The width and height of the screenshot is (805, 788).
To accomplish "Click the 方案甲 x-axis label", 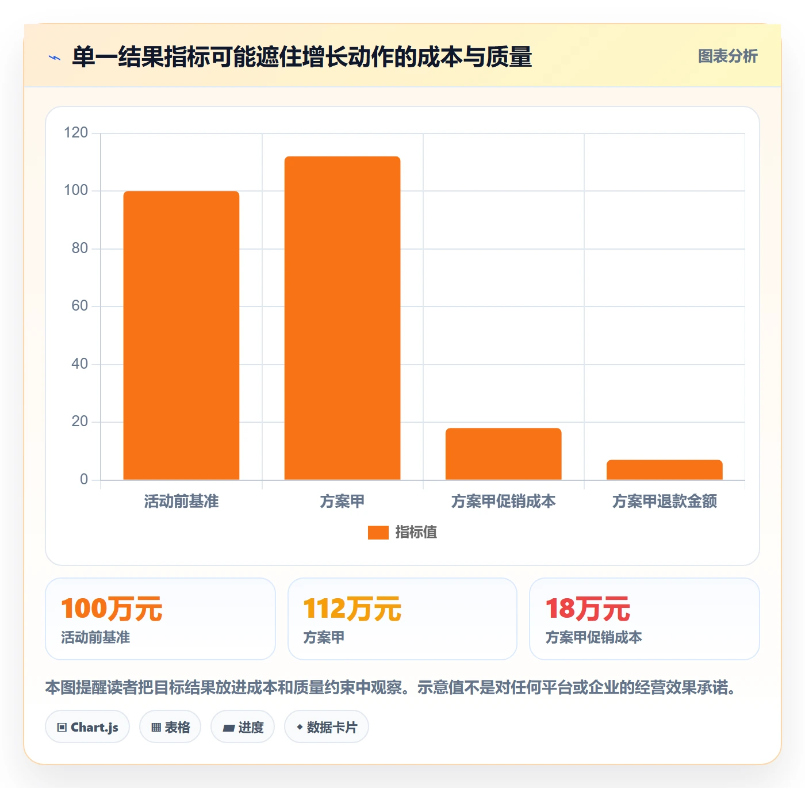I will click(x=342, y=502).
